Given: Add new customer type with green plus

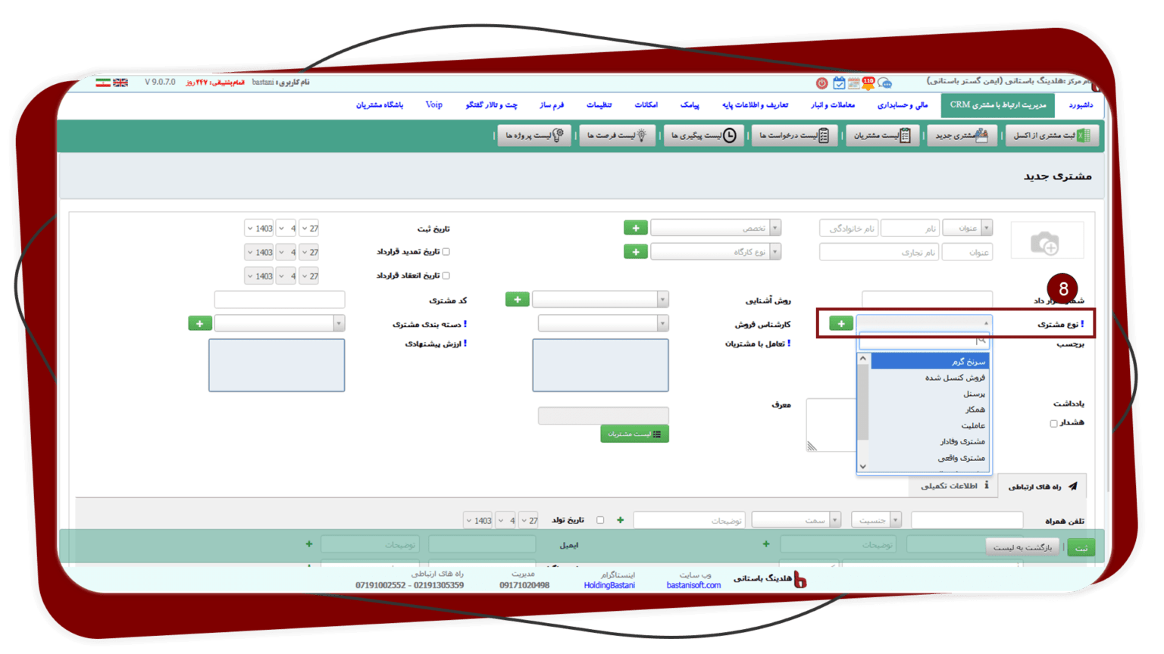Looking at the screenshot, I should tap(841, 323).
